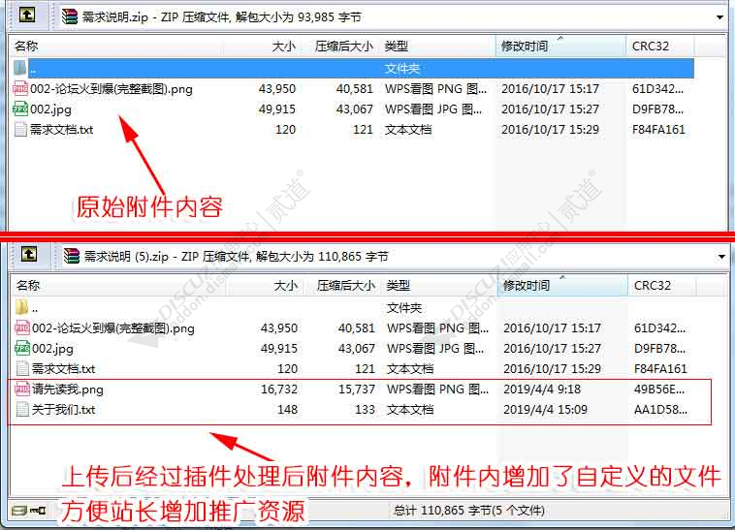Viewport: 735px width, 530px height.
Task: Click JPG icon of 002.jpg in 需求说明 (5).zip window
Action: [x=22, y=348]
